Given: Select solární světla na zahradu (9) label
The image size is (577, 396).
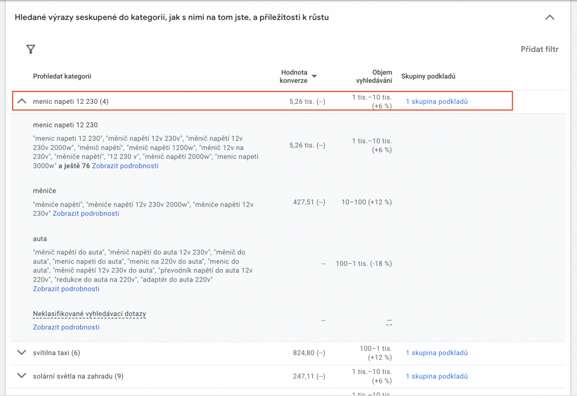Looking at the screenshot, I should pyautogui.click(x=78, y=376).
